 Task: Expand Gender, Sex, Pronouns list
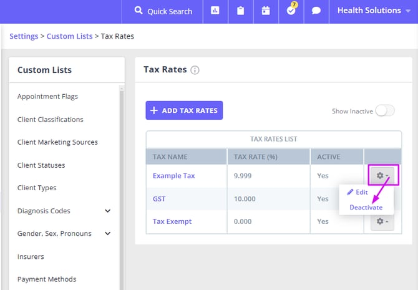coord(107,234)
